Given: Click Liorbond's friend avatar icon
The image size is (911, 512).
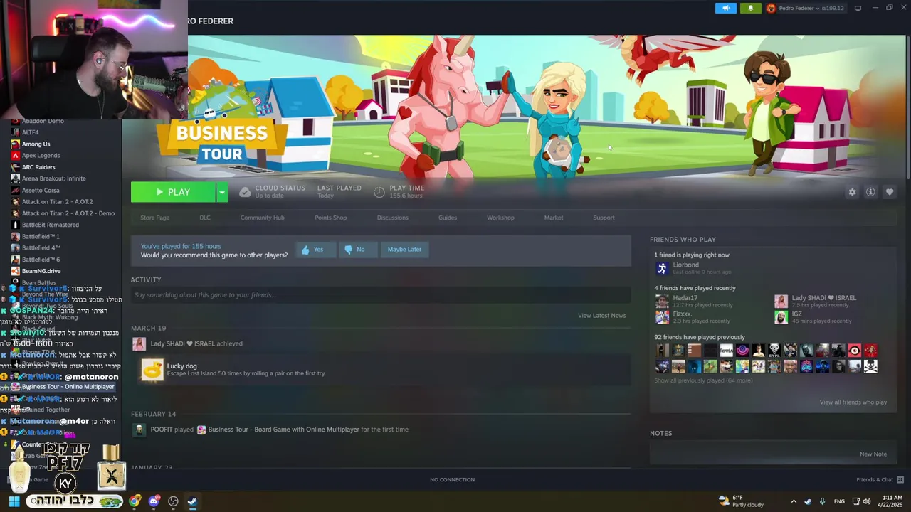Looking at the screenshot, I should 662,268.
